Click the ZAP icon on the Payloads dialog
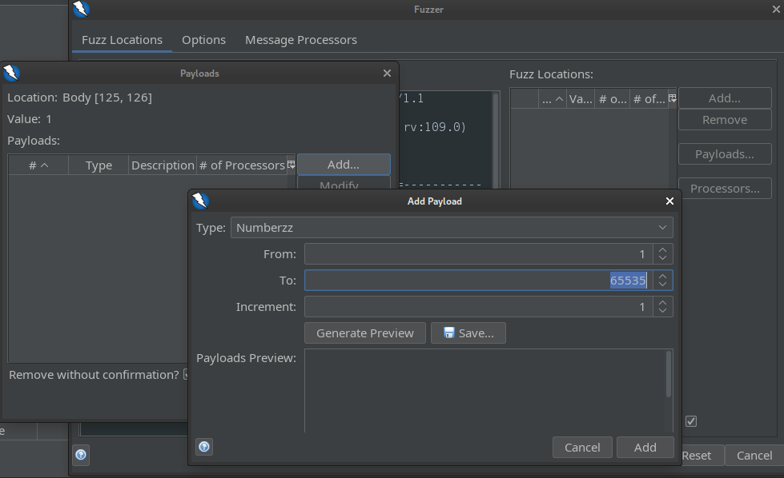Image resolution: width=784 pixels, height=478 pixels. [11, 73]
